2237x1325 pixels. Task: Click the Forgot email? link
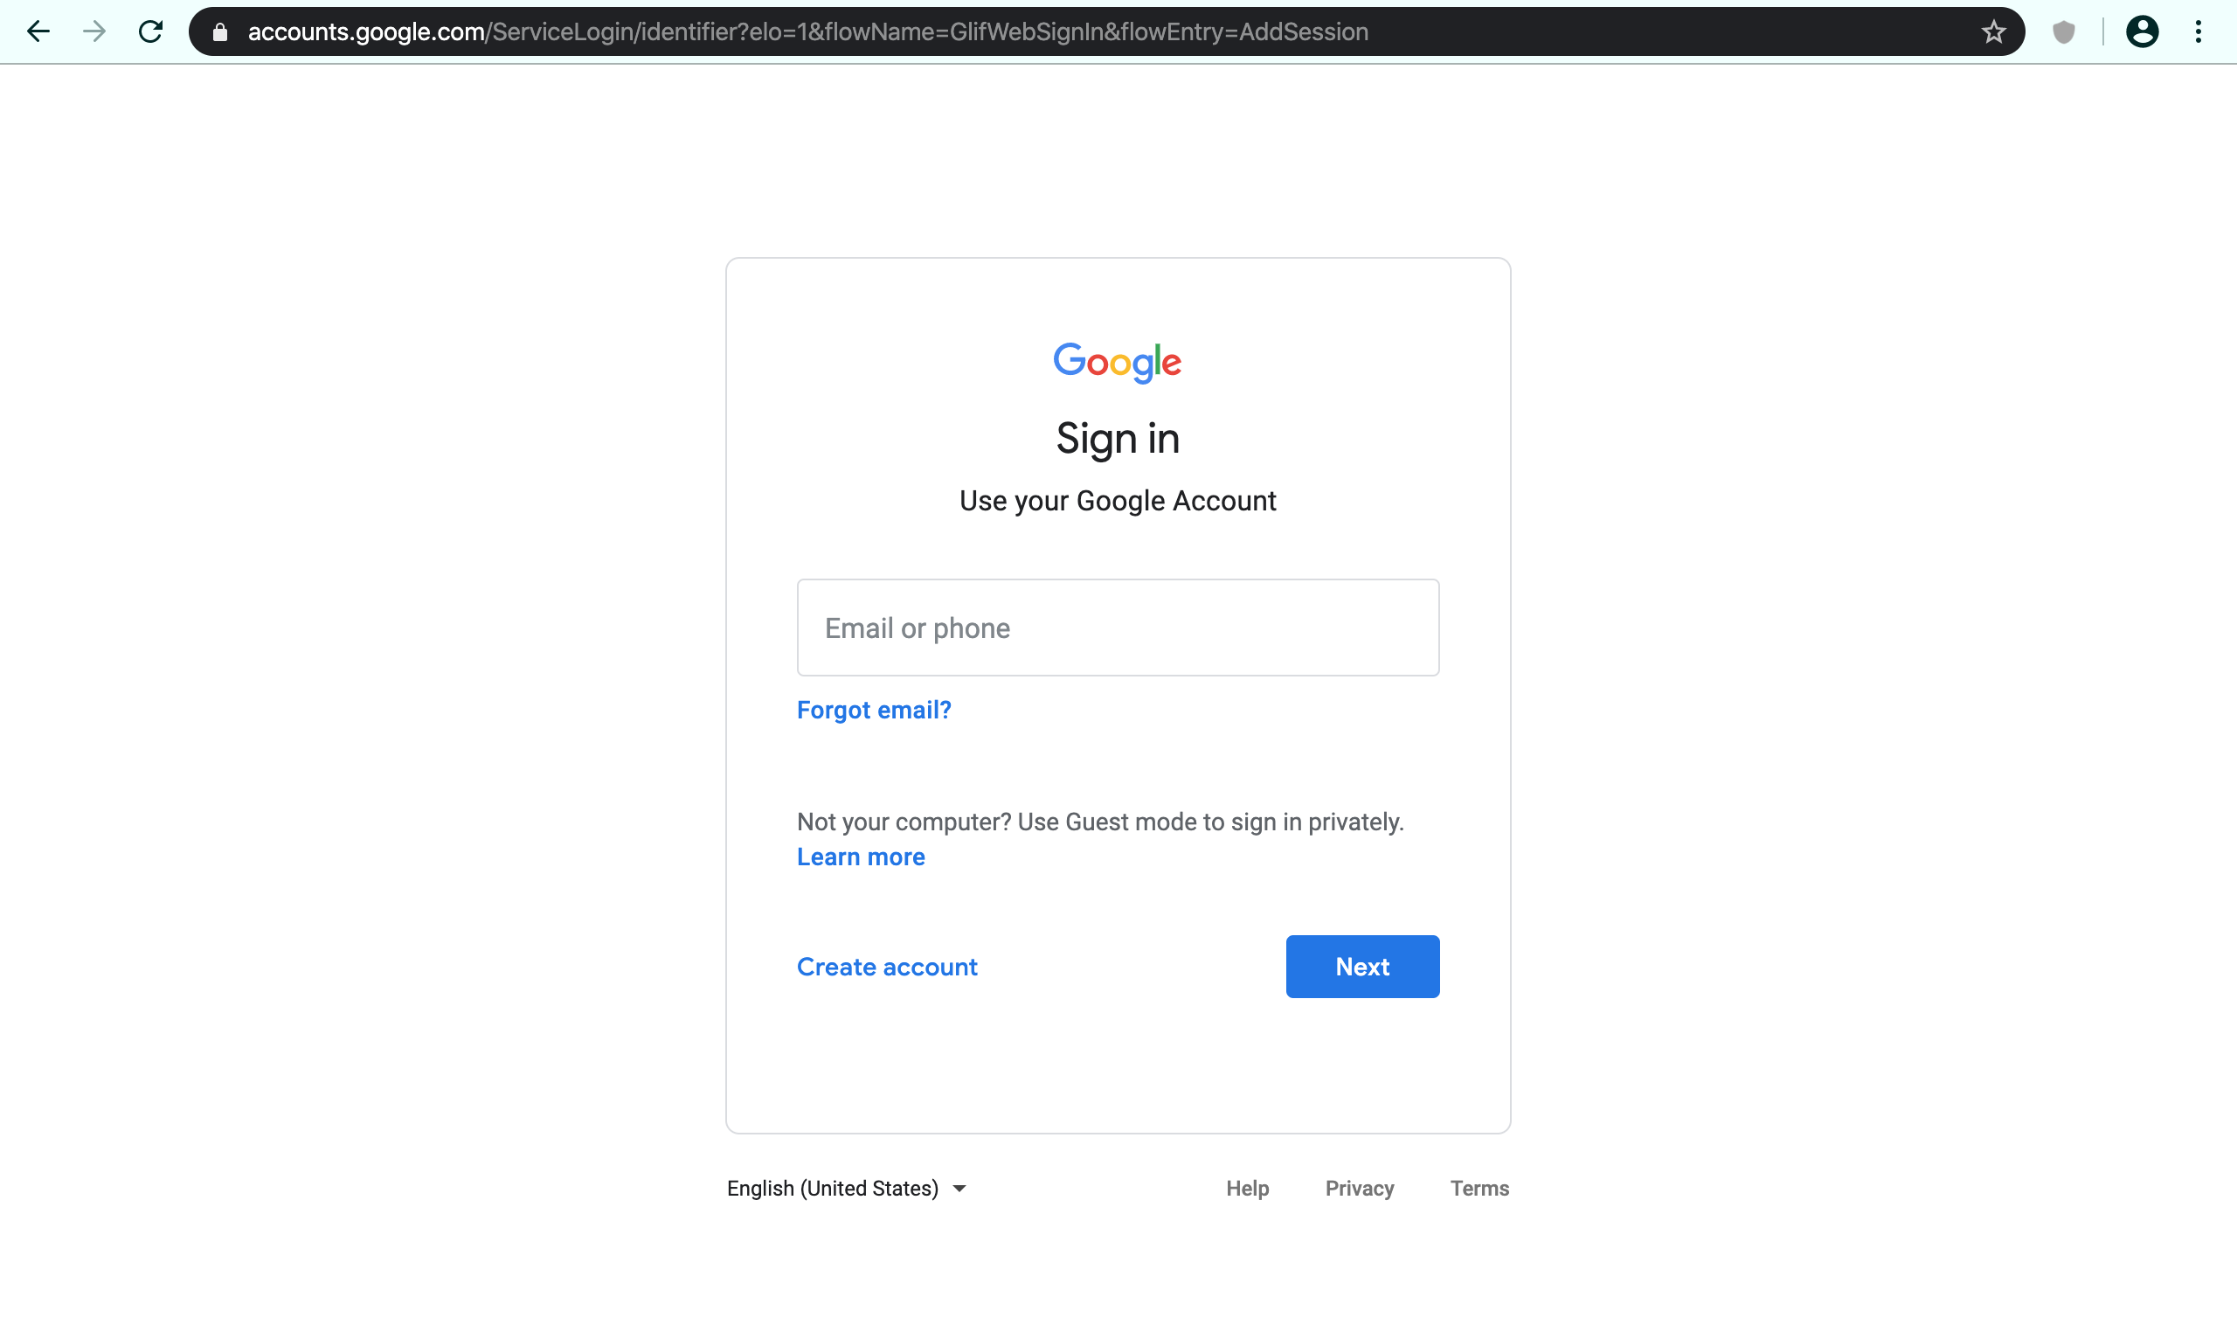pos(874,710)
